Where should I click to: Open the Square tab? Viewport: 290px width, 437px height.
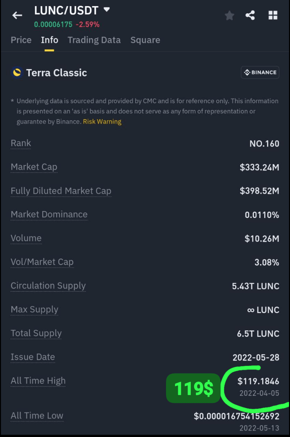tap(145, 40)
